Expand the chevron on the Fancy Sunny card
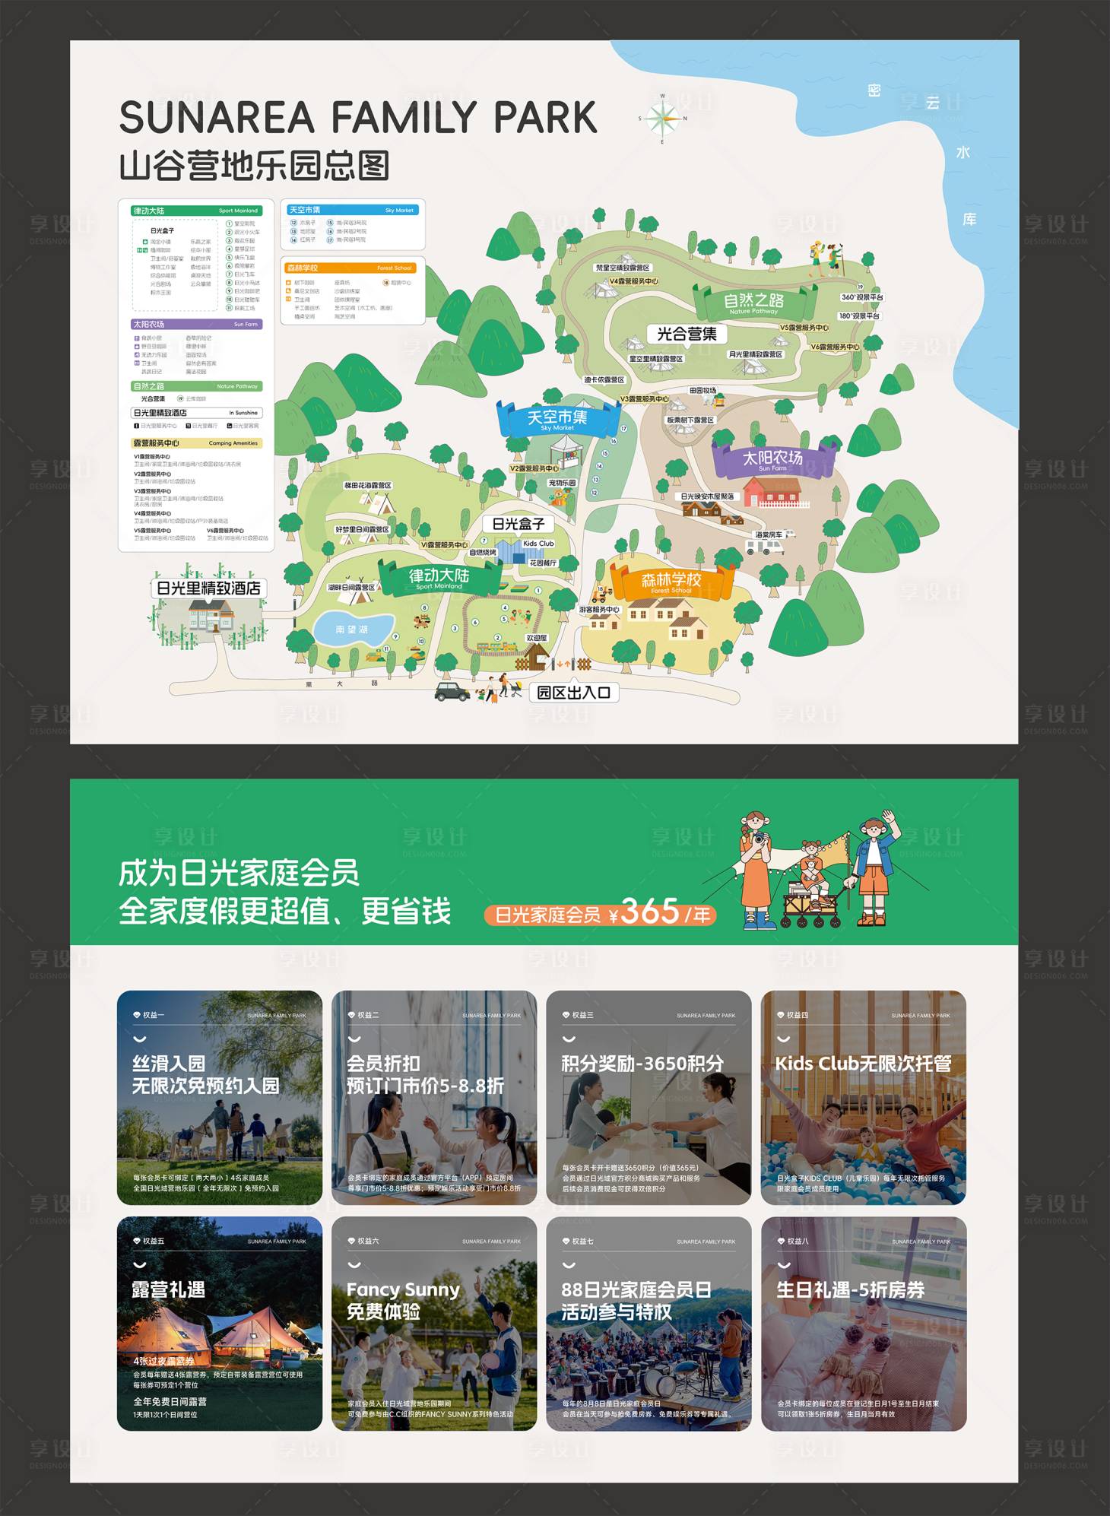Image resolution: width=1110 pixels, height=1516 pixels. pyautogui.click(x=354, y=1265)
